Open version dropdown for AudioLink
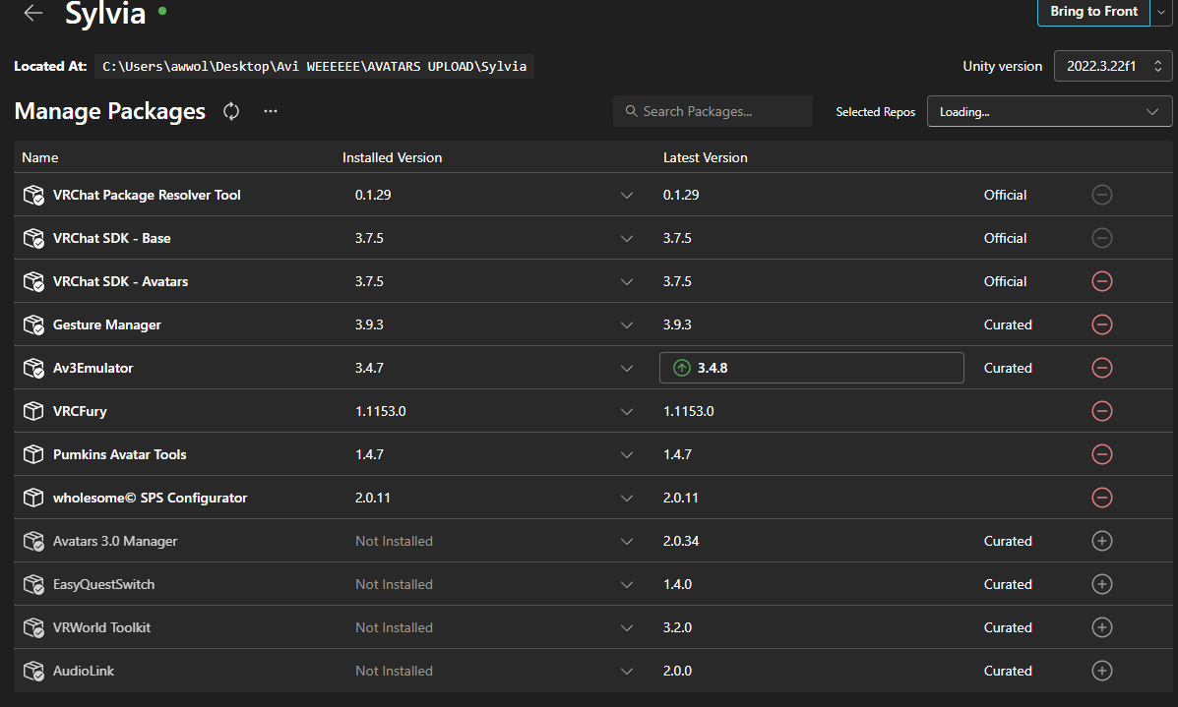This screenshot has width=1178, height=707. pyautogui.click(x=627, y=671)
